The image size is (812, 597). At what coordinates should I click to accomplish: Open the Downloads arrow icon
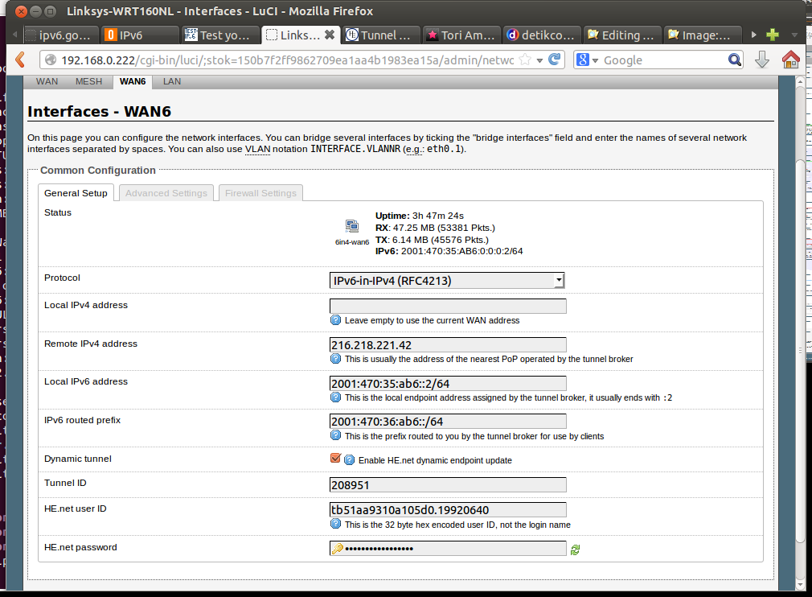pyautogui.click(x=762, y=60)
